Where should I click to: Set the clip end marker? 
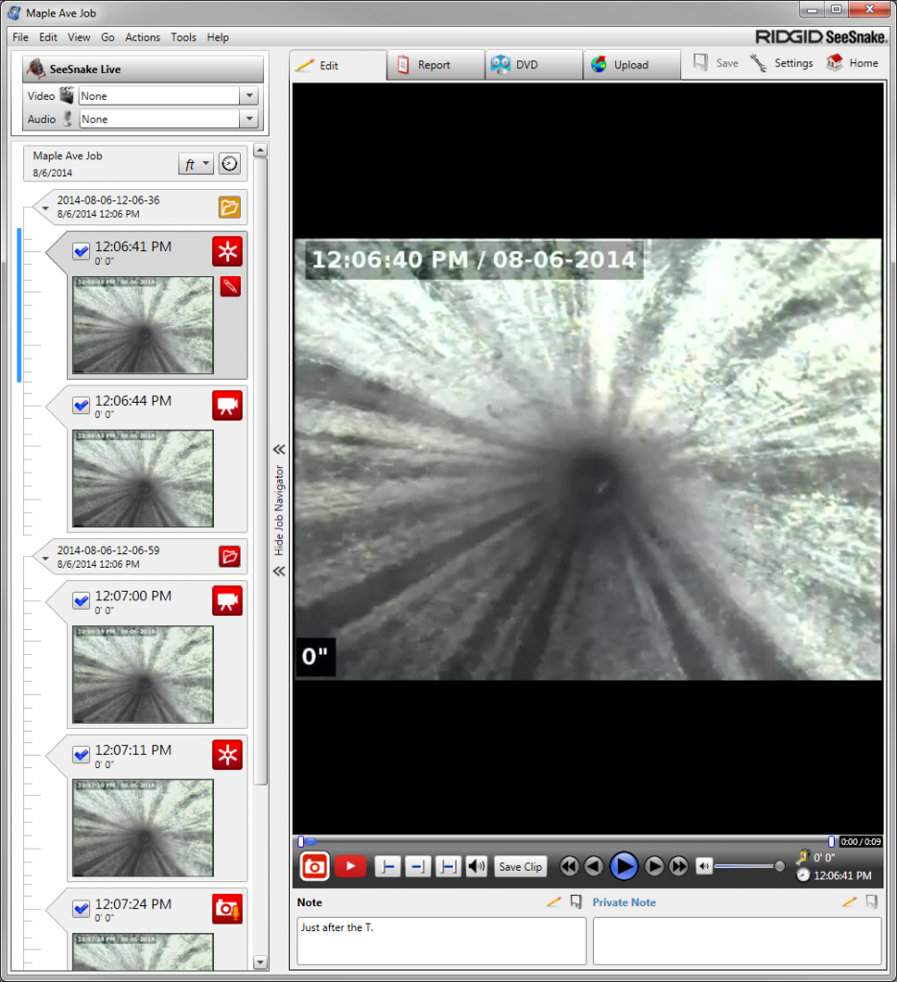point(418,867)
